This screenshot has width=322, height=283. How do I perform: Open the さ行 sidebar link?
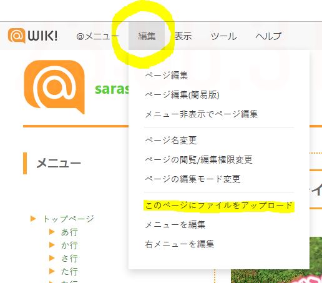pos(69,258)
